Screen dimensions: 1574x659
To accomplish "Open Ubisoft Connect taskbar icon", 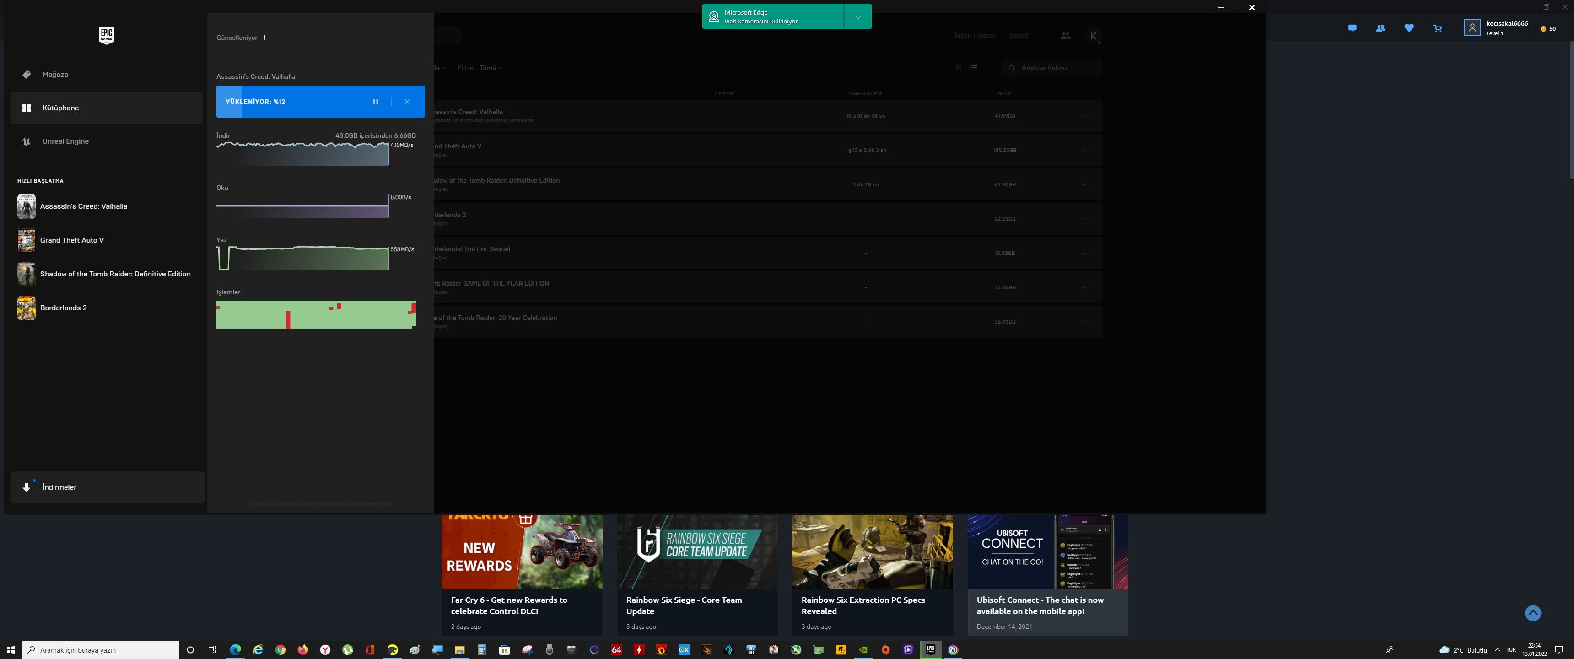I will [x=953, y=650].
